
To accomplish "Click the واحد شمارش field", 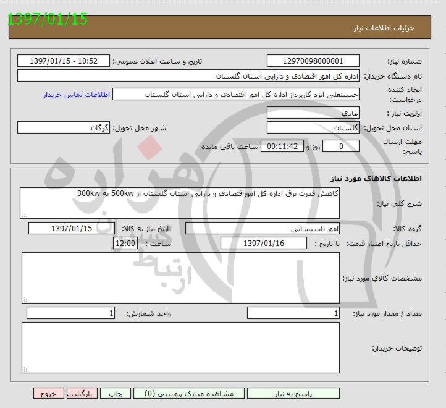I will coord(70,313).
